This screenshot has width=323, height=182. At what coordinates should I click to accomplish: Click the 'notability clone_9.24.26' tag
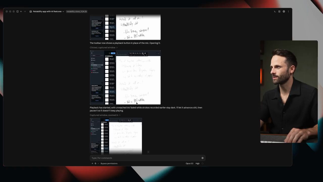(77, 11)
